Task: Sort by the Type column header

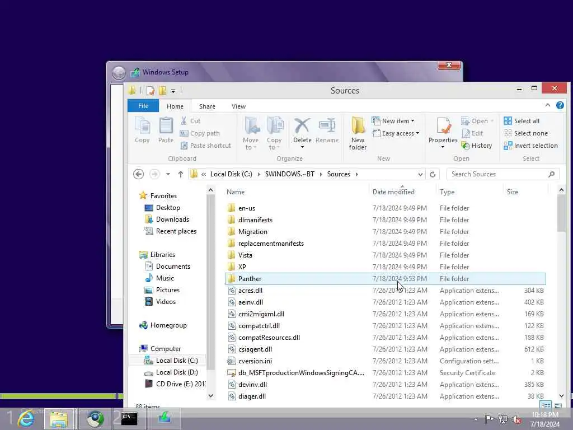Action: pyautogui.click(x=469, y=192)
